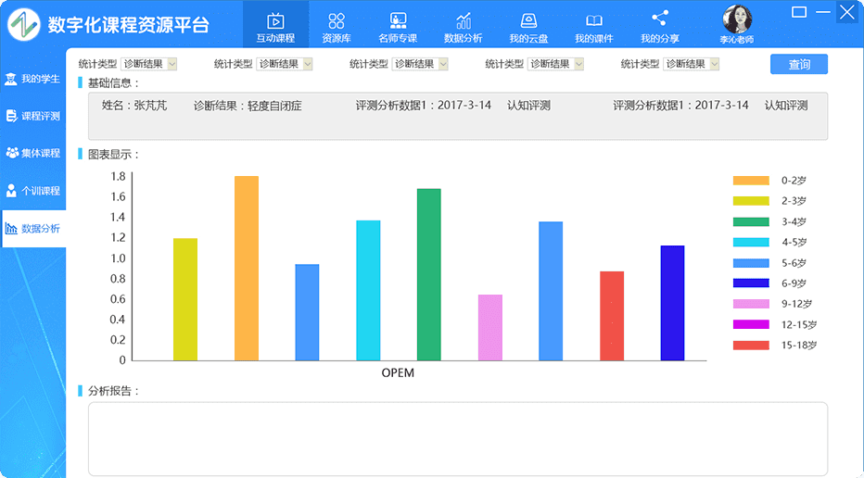Screen dimensions: 864x478
Task: Open 我的云盘 cloud disk icon
Action: tap(527, 20)
